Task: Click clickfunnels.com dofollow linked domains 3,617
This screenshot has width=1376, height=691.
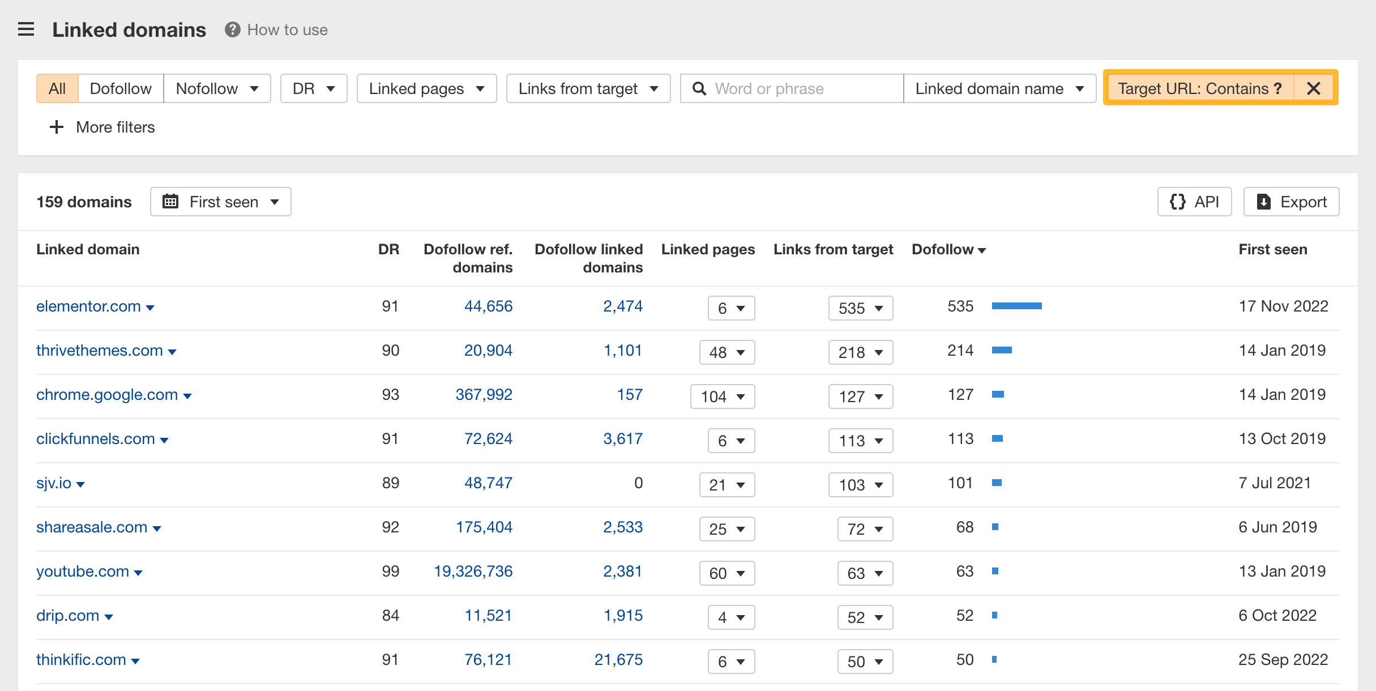Action: coord(623,439)
